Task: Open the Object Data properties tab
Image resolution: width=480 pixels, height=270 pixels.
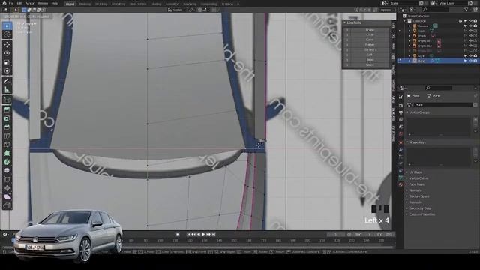Action: (x=400, y=177)
